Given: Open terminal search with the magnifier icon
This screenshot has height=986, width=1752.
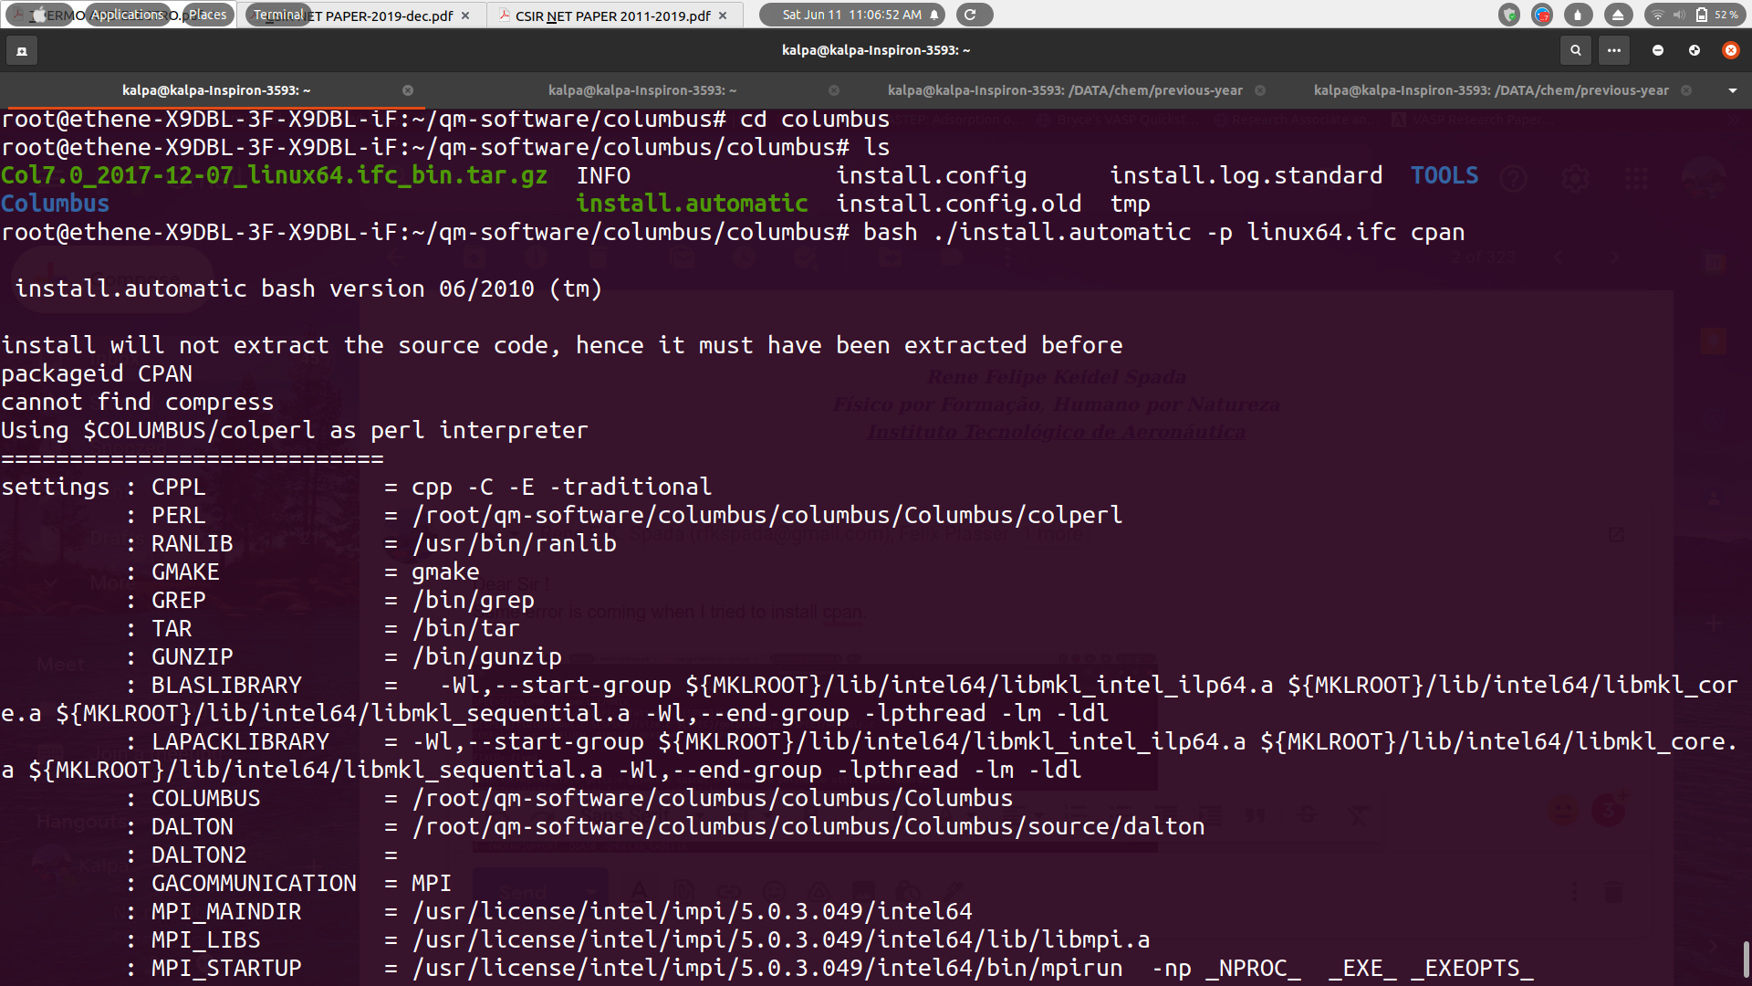Looking at the screenshot, I should (x=1576, y=51).
